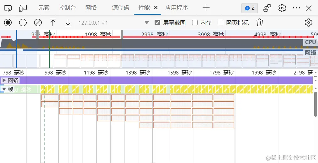Click the 4998 毫秒 overview ruler mark
This screenshot has height=163, width=318.
coord(268,34)
